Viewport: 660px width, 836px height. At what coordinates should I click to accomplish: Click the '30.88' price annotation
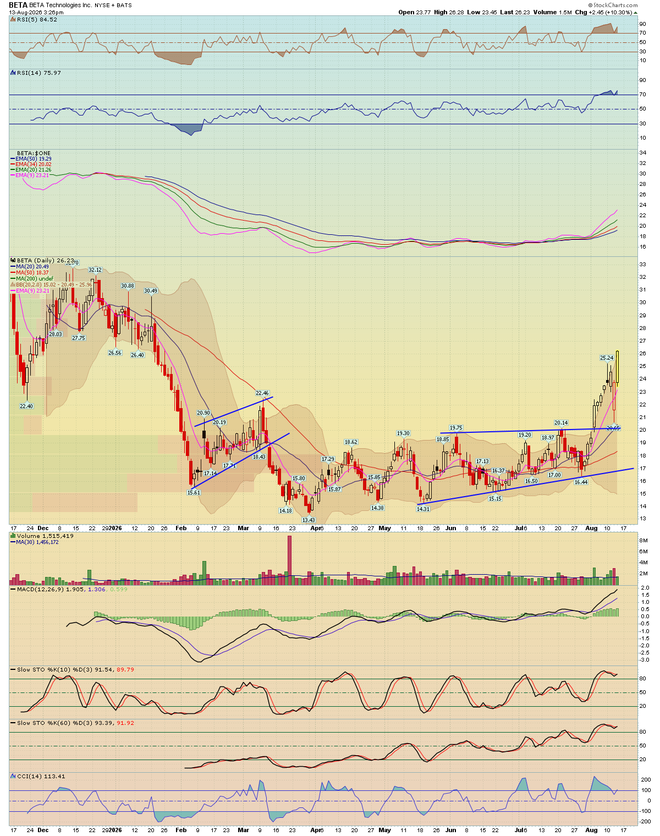coord(127,285)
